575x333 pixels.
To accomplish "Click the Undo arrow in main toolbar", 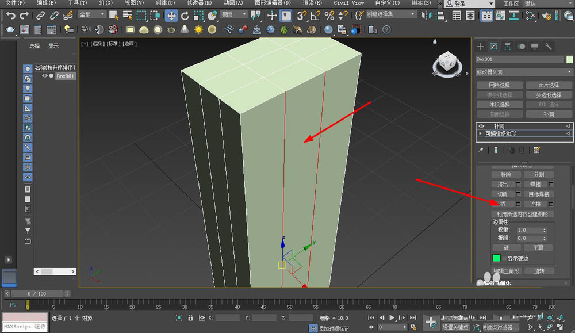I will [x=10, y=16].
